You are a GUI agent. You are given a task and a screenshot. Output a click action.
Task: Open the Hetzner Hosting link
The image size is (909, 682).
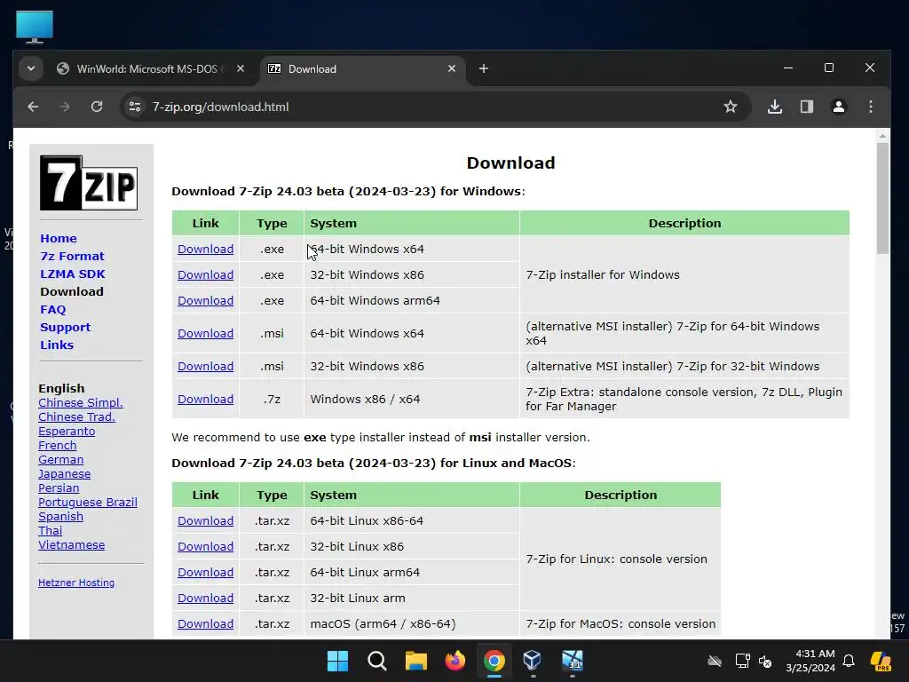pos(76,583)
